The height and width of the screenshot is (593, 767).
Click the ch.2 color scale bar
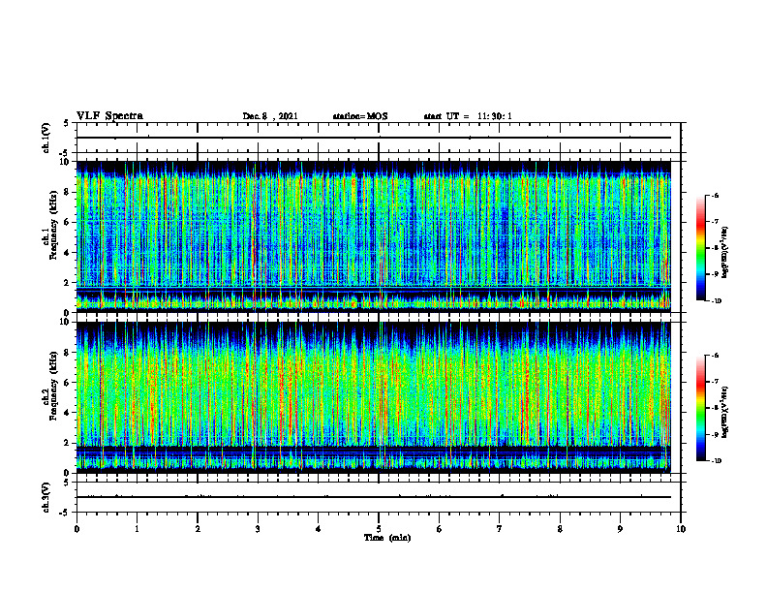701,408
